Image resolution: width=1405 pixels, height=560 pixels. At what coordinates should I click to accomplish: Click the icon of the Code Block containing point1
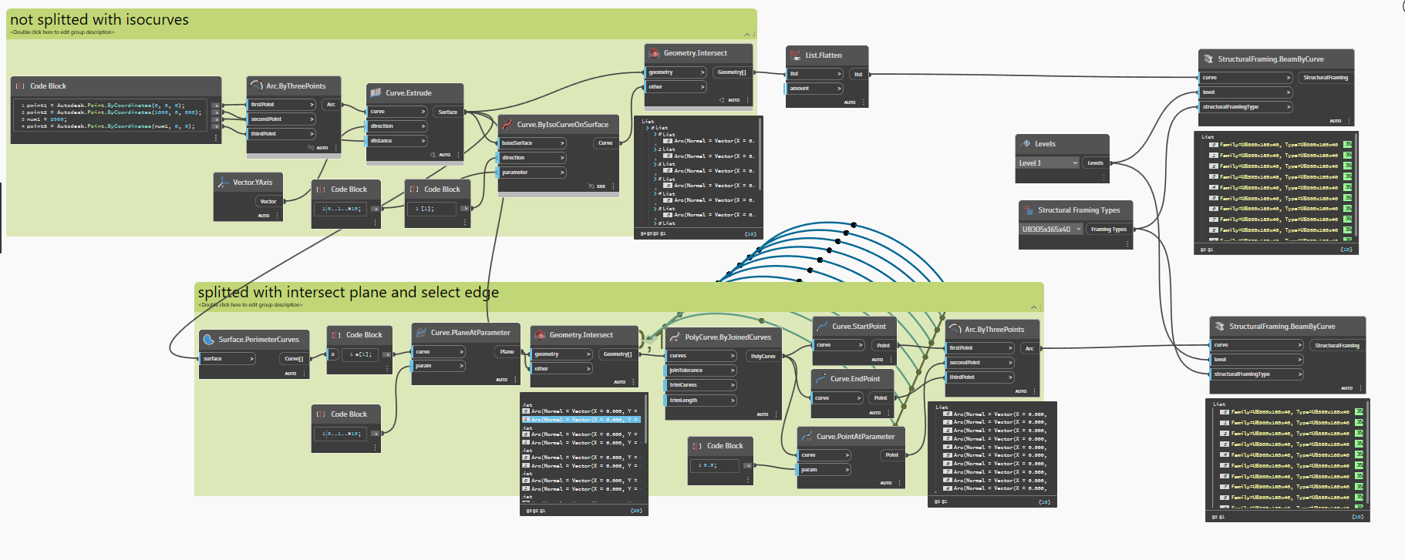point(20,86)
